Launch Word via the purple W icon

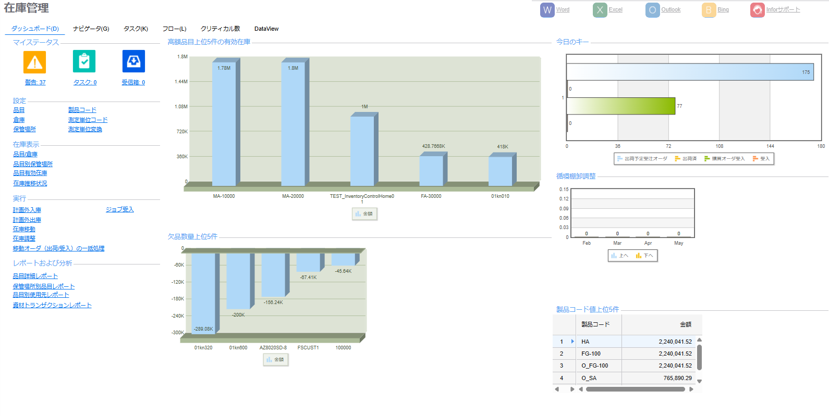point(547,10)
